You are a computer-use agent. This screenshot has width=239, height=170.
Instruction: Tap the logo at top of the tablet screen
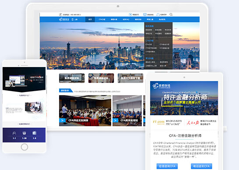point(161,86)
